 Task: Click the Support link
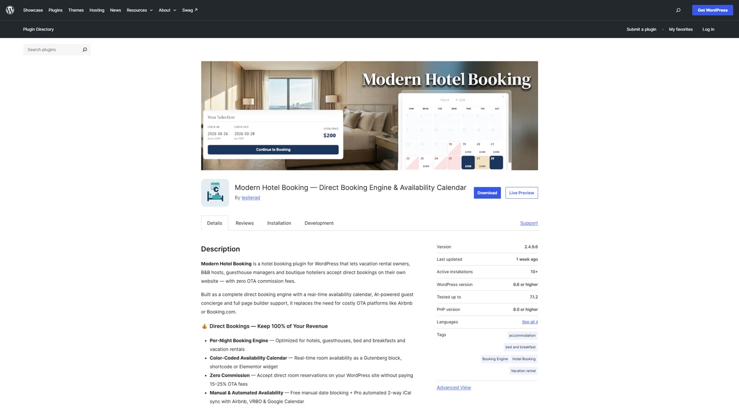pos(529,223)
